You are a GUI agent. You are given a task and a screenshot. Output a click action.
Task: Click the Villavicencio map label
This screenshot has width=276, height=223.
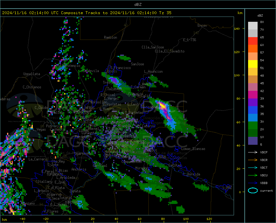click(x=68, y=66)
